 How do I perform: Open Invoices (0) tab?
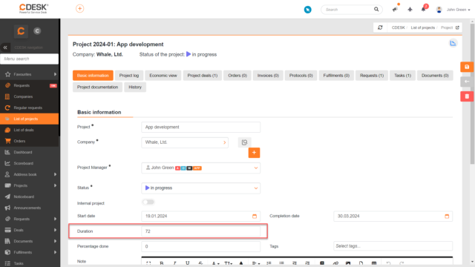[x=268, y=76]
